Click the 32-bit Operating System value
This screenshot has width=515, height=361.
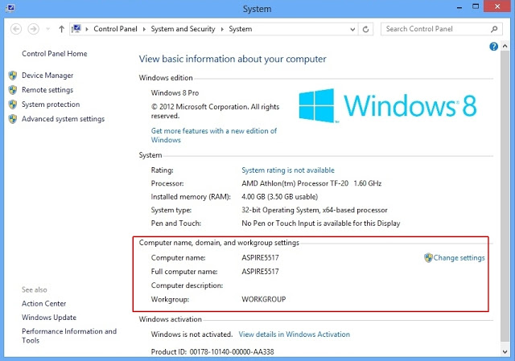pyautogui.click(x=315, y=210)
